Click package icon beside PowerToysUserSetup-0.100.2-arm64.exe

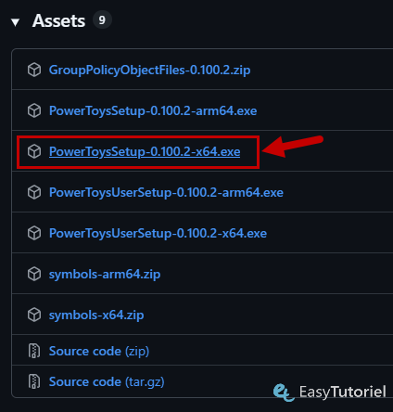pos(34,192)
